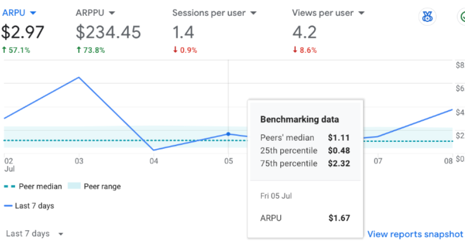This screenshot has height=248, width=465.
Task: Expand Sessions per user dropdown arrow
Action: pyautogui.click(x=253, y=13)
